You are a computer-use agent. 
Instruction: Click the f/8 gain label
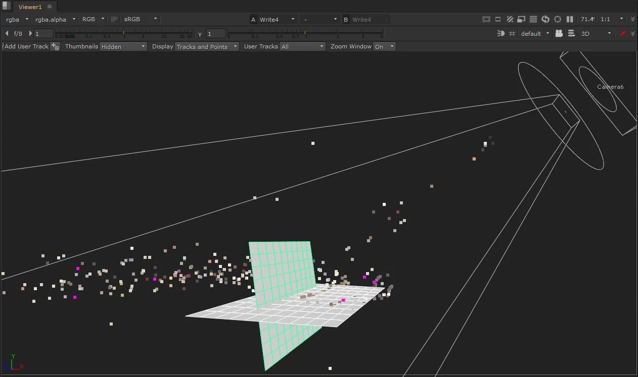click(x=18, y=33)
